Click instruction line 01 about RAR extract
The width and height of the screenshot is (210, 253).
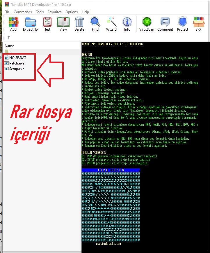(119, 156)
